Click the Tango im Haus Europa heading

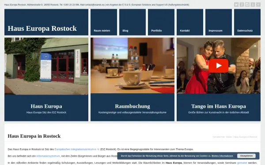tap(219, 106)
